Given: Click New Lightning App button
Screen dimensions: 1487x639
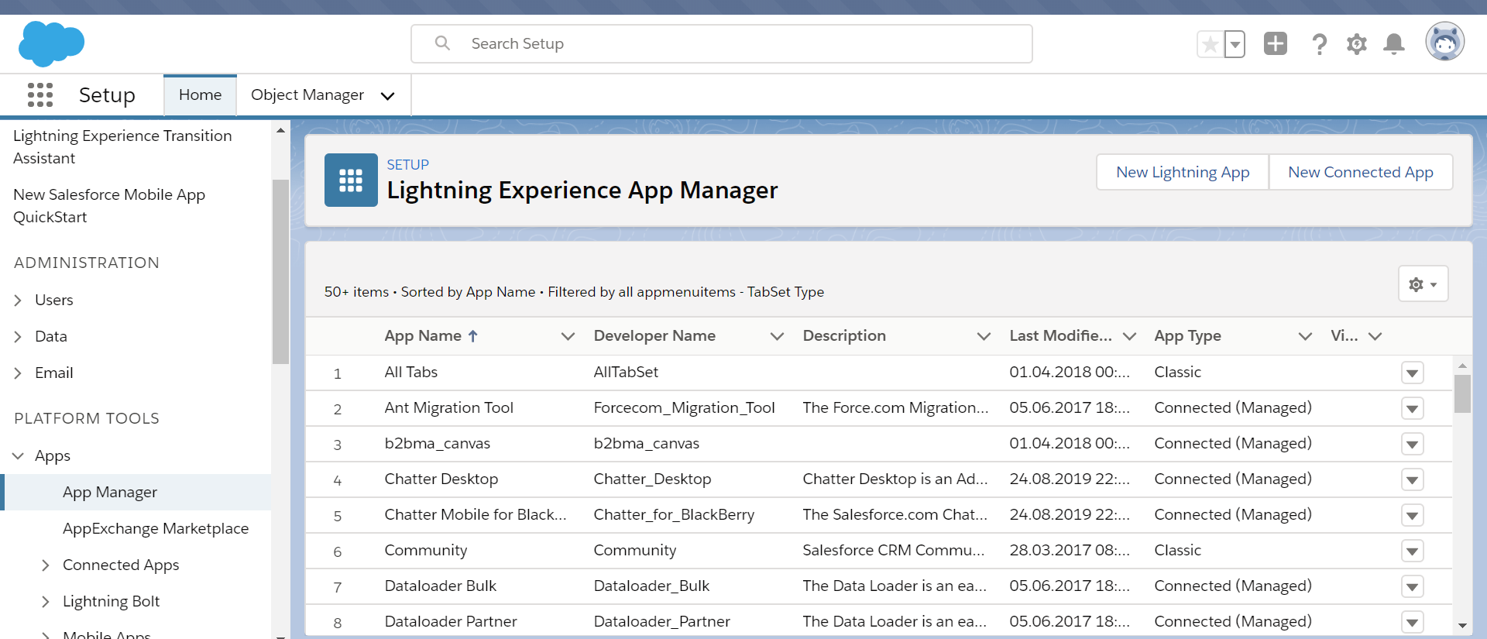Looking at the screenshot, I should point(1182,172).
